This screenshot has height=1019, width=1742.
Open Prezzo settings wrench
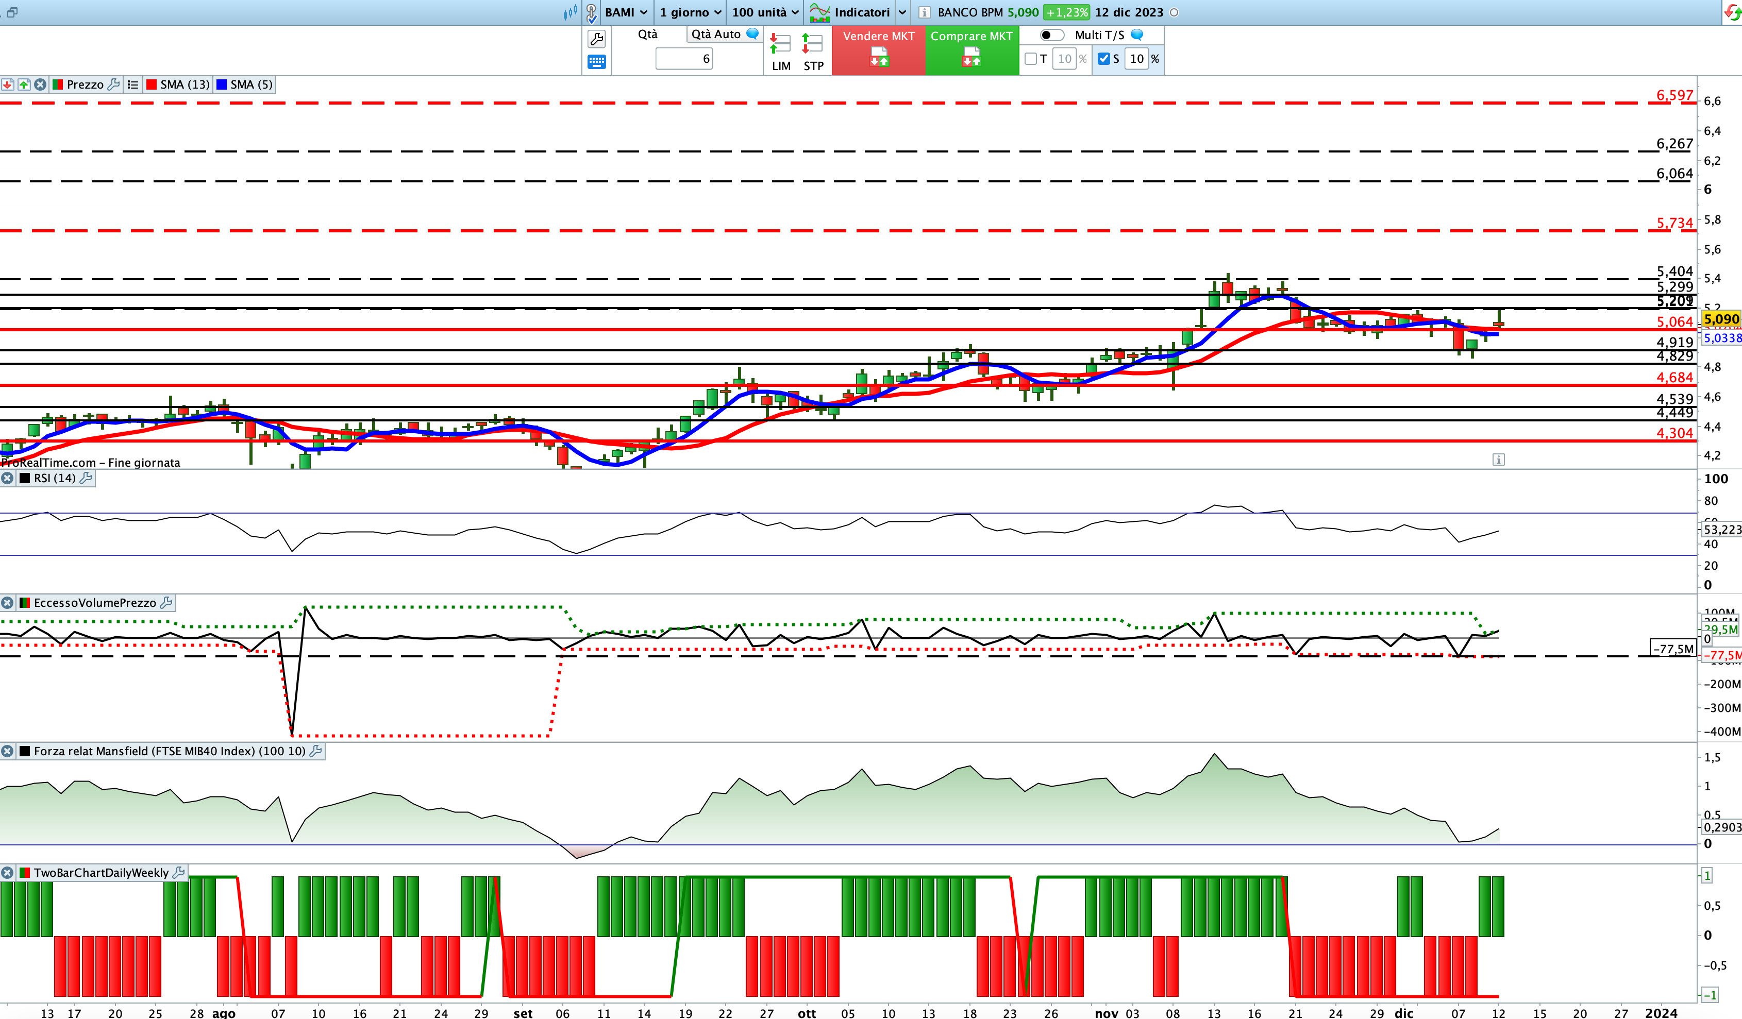[x=114, y=84]
